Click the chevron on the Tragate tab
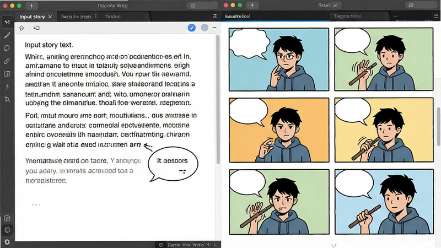Image resolution: width=441 pixels, height=248 pixels. pyautogui.click(x=385, y=17)
